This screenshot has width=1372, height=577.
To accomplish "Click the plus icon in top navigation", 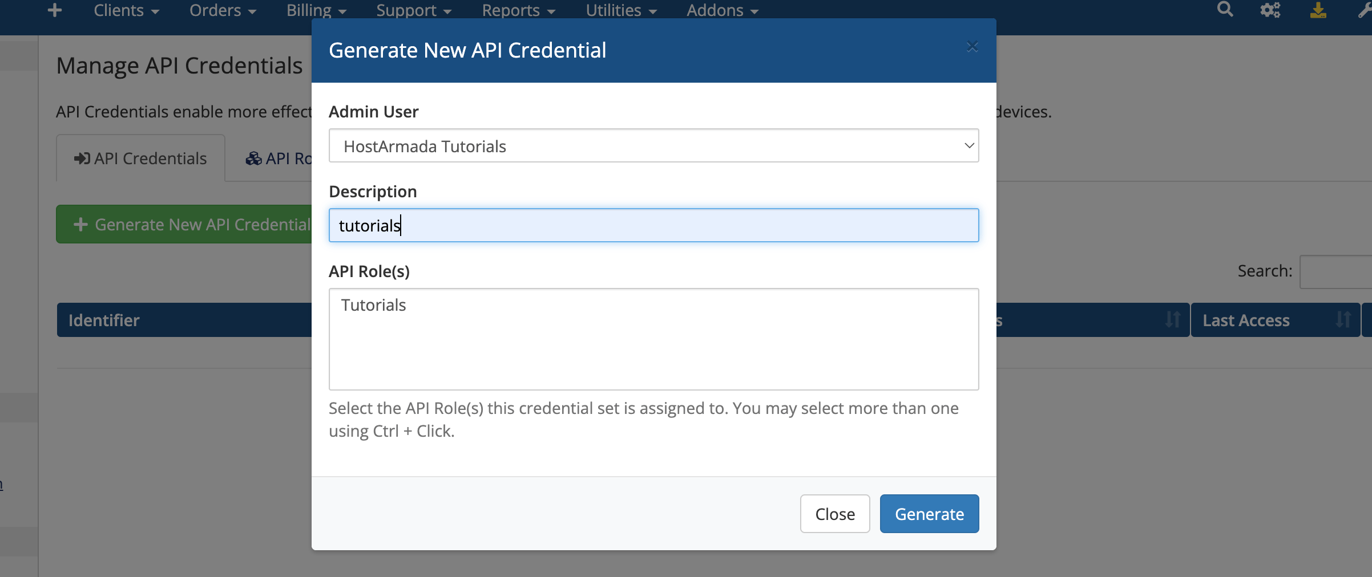I will pyautogui.click(x=55, y=10).
